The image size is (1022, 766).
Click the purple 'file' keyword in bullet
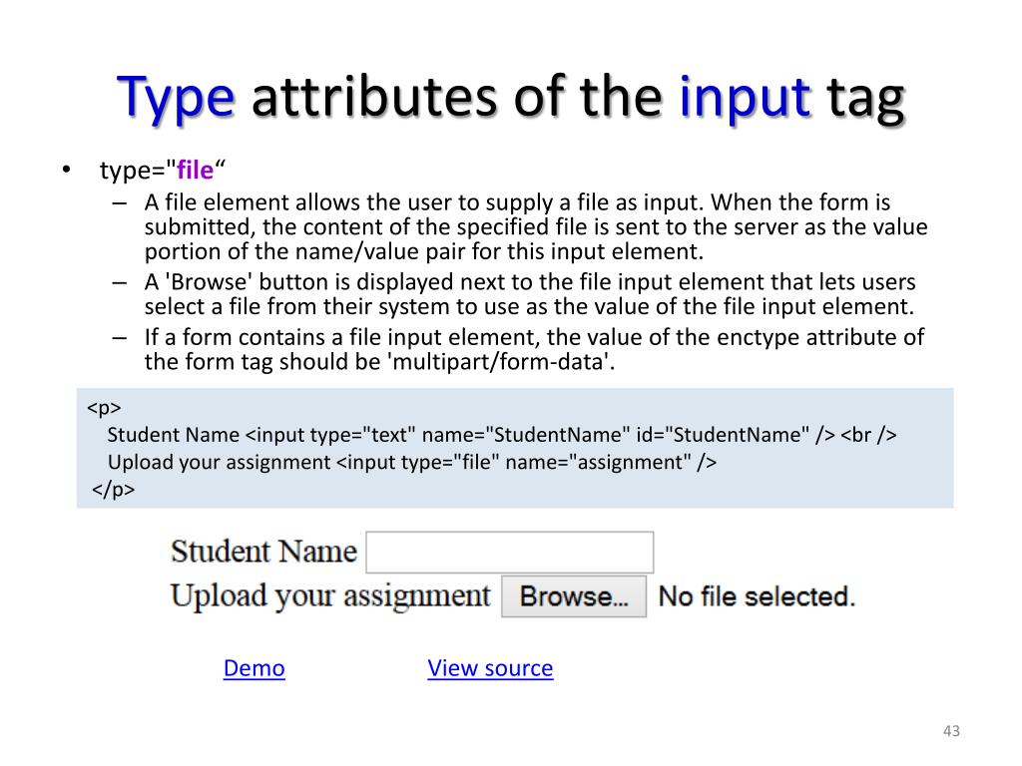[196, 171]
